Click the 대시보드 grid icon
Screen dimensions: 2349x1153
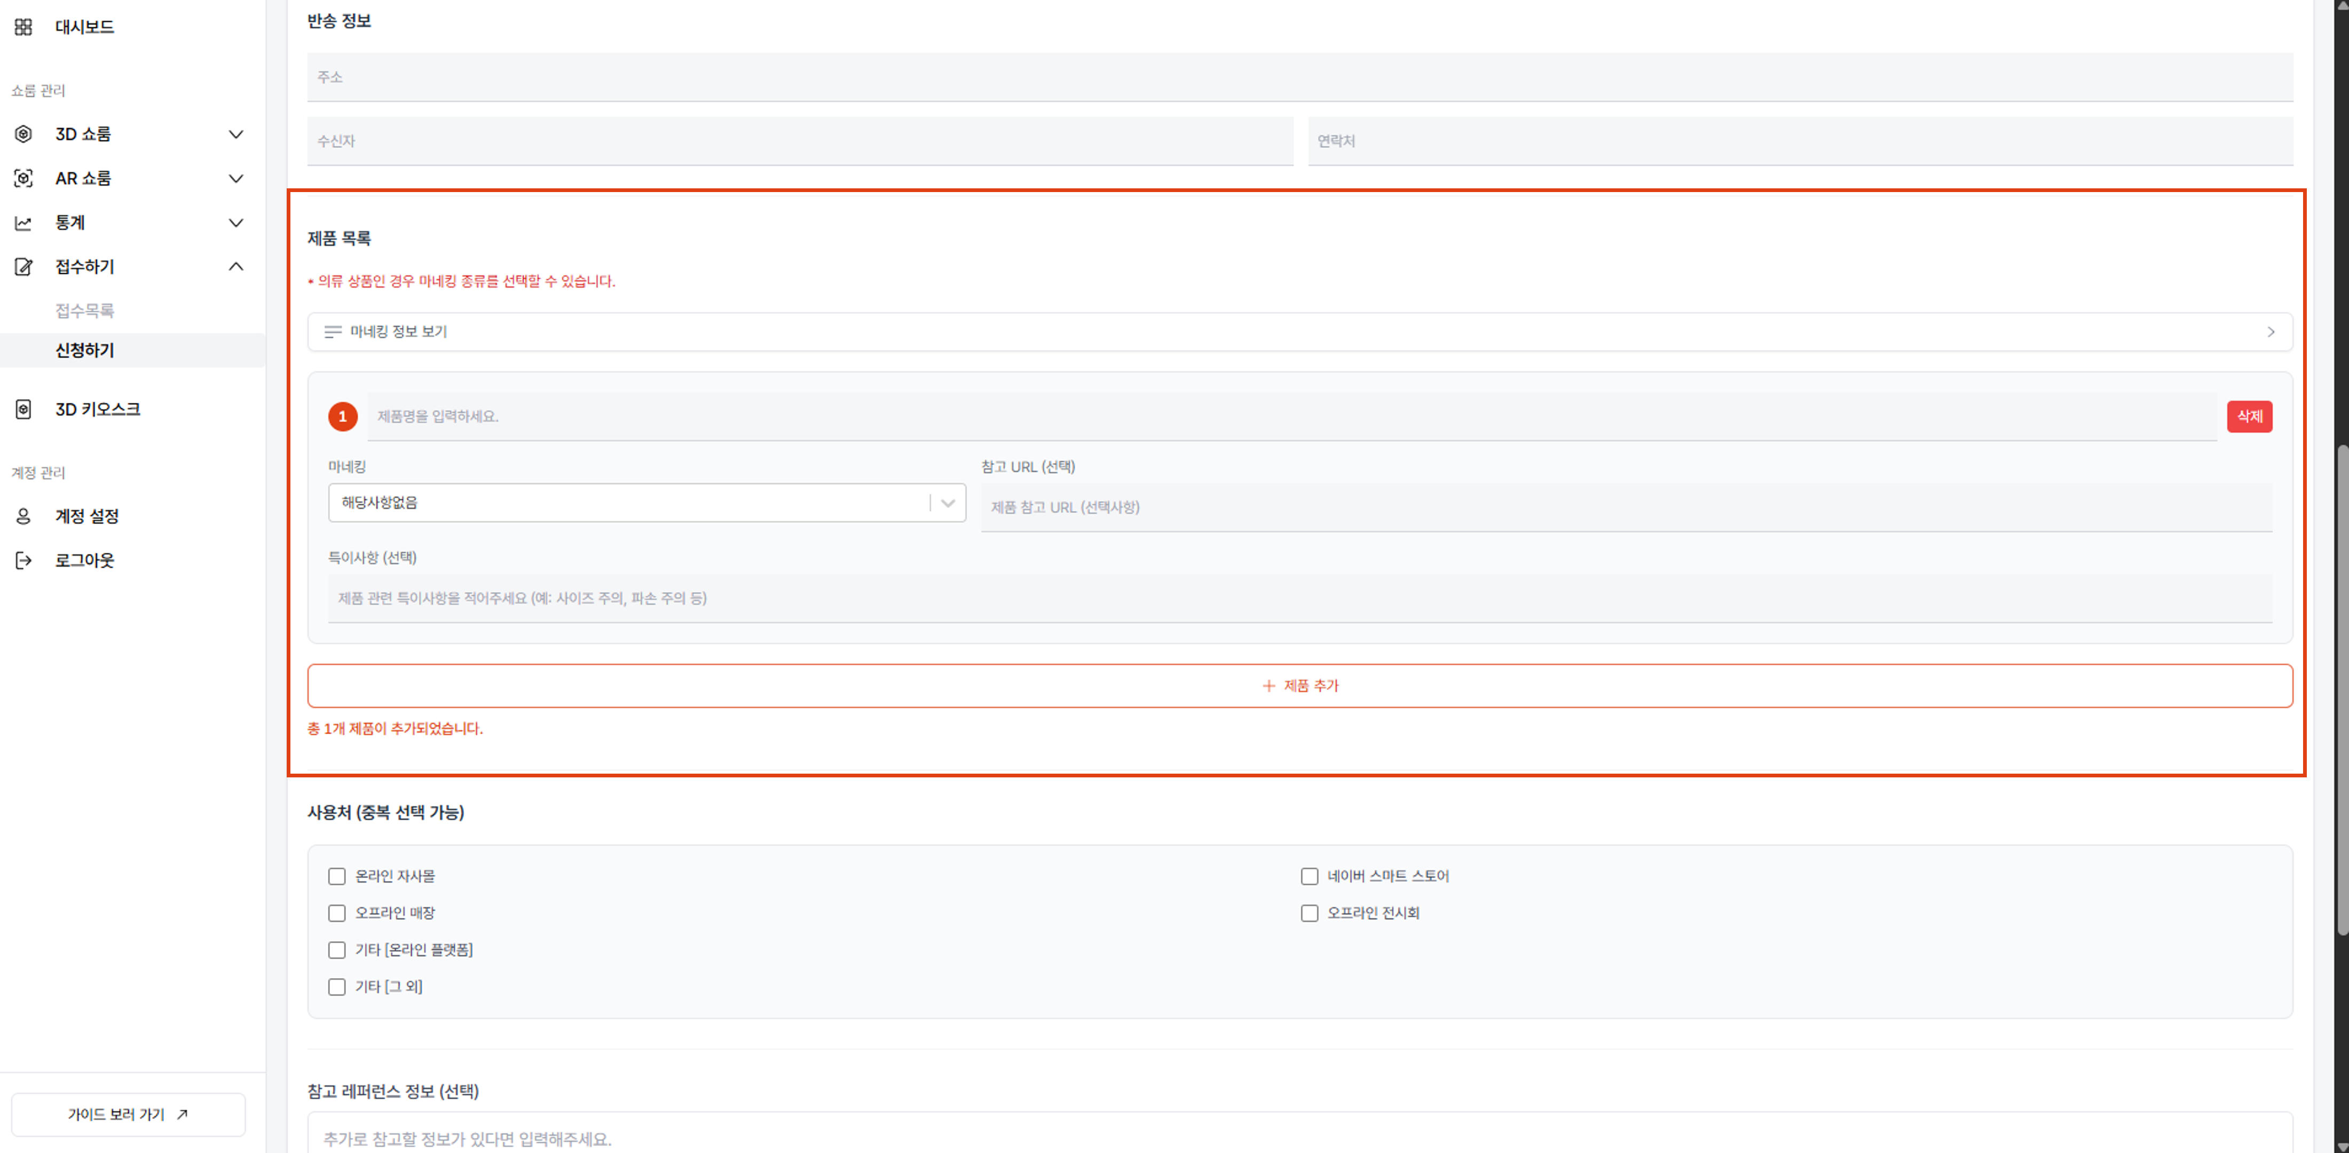pos(23,27)
